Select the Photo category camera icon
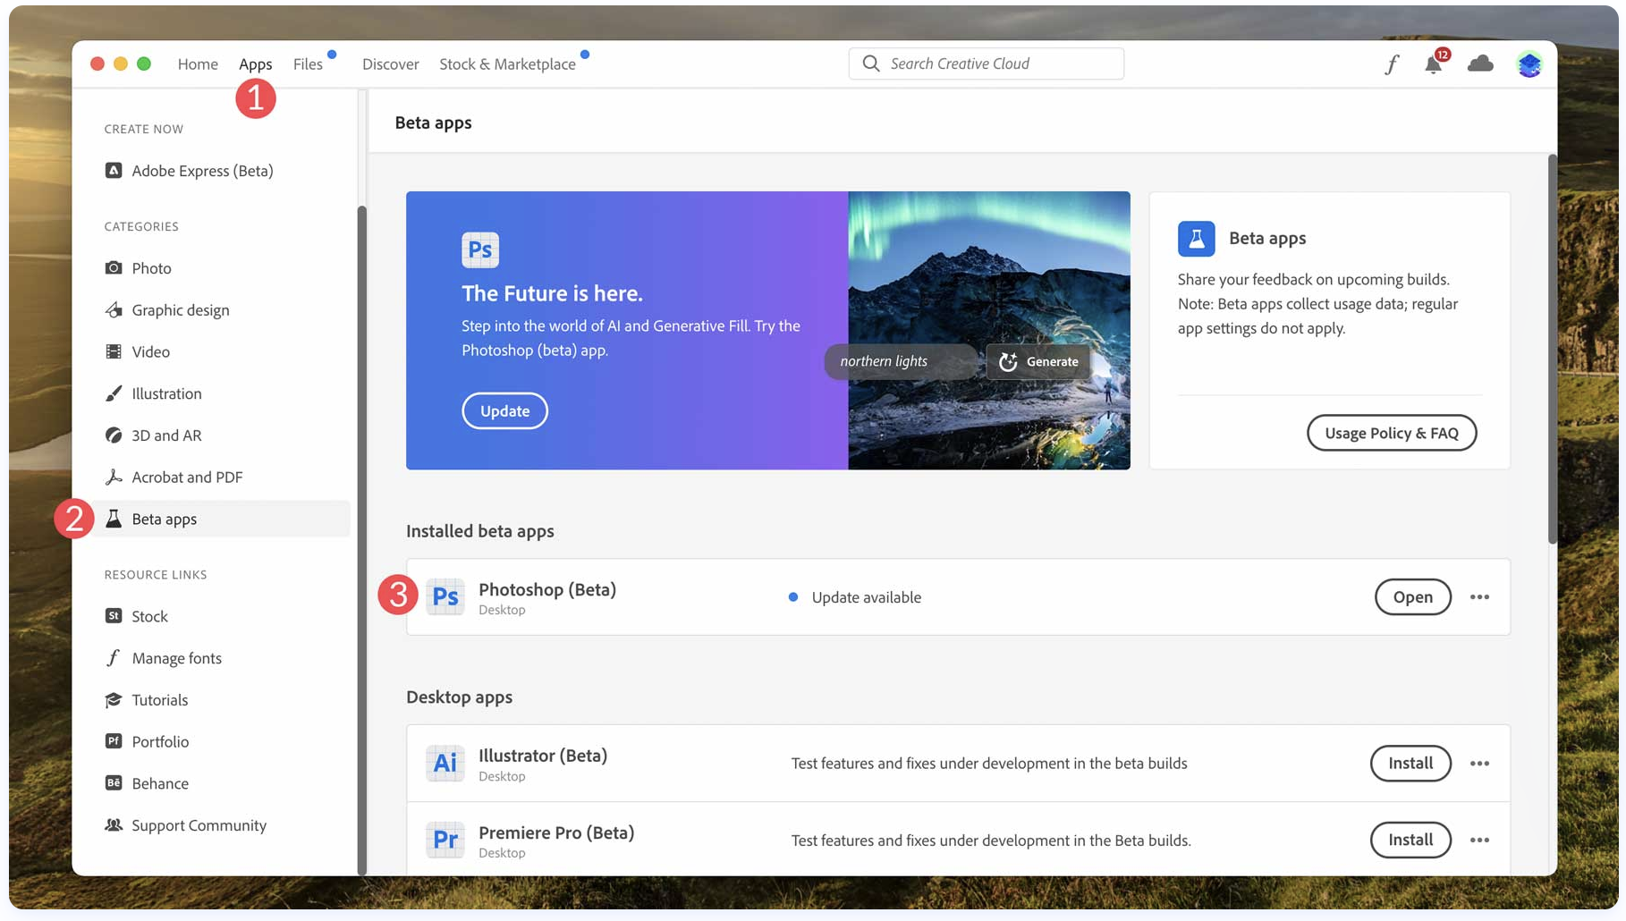 pos(114,267)
